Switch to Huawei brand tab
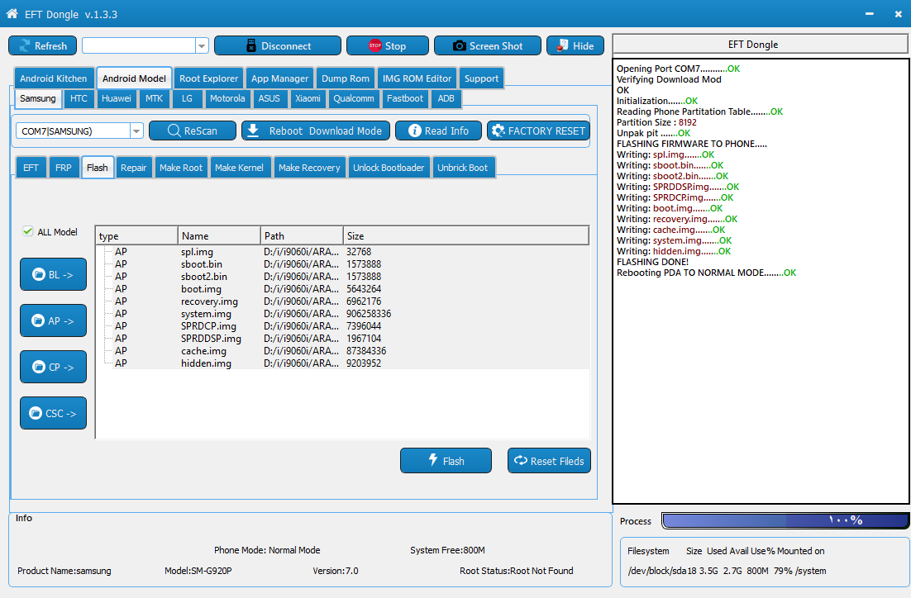 point(117,98)
